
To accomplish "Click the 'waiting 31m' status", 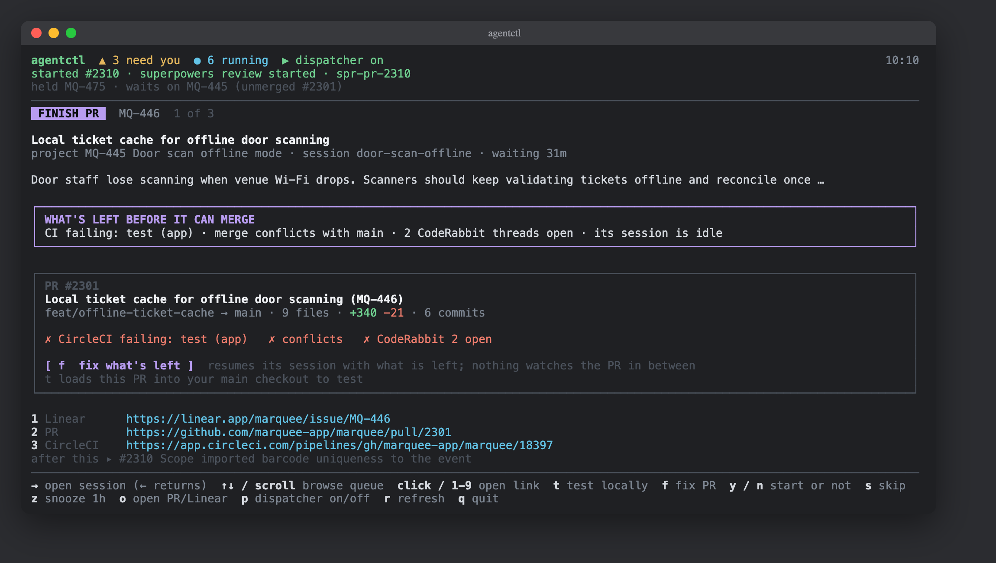I will (529, 153).
